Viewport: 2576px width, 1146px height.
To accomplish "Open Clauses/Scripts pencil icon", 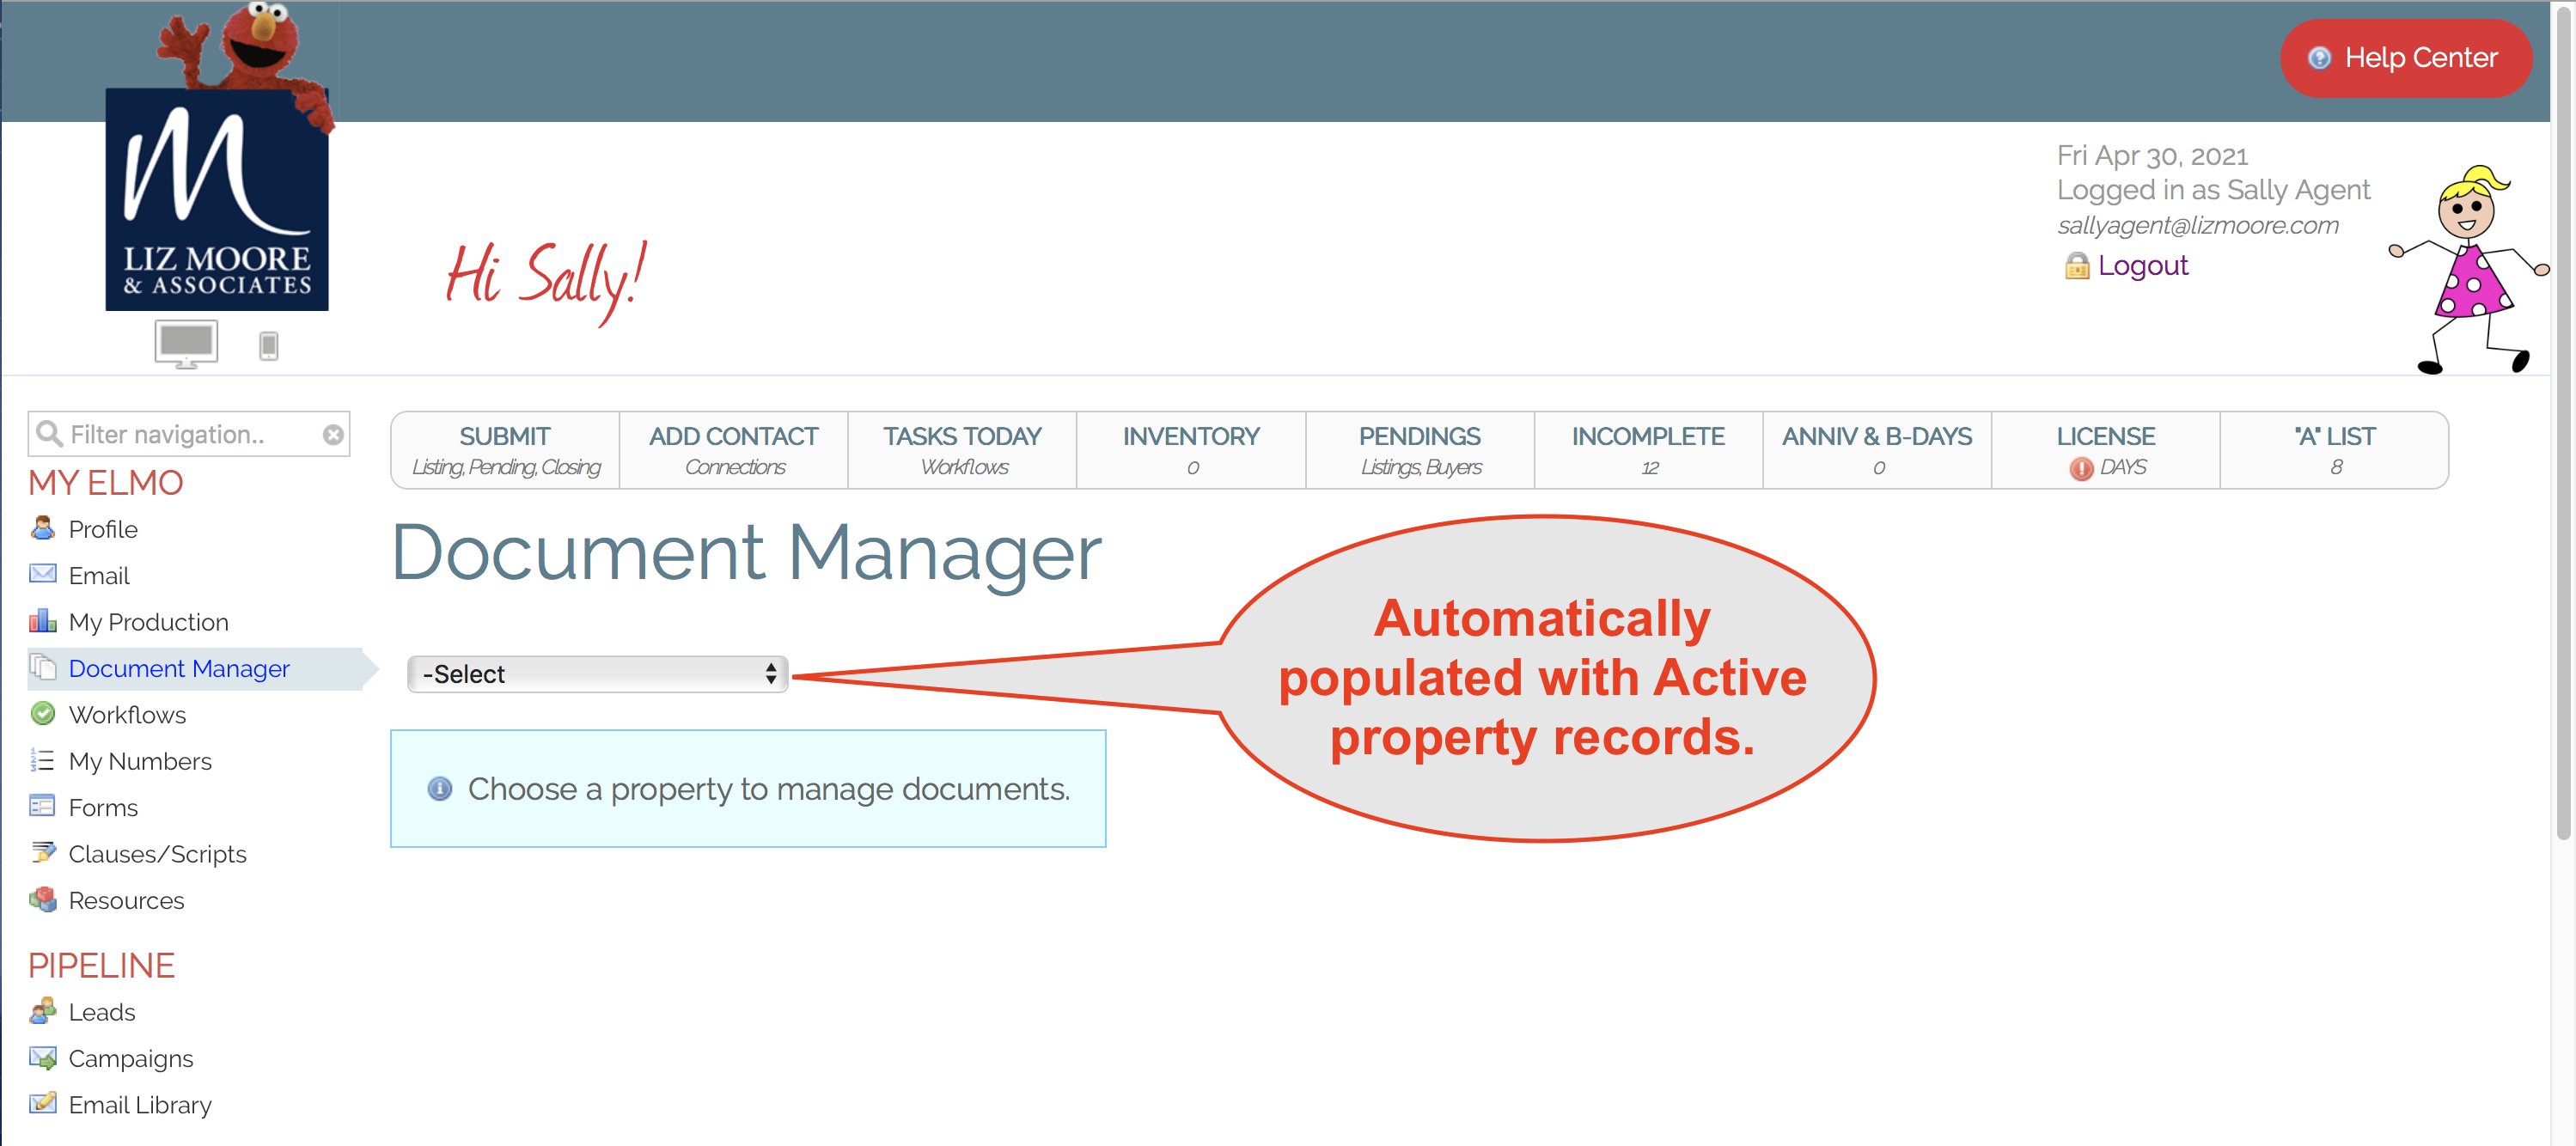I will pos(42,853).
